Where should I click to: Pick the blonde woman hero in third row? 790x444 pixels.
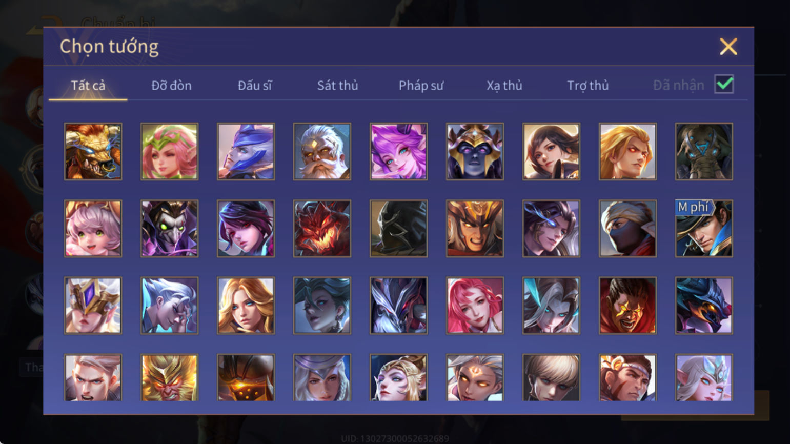(246, 306)
